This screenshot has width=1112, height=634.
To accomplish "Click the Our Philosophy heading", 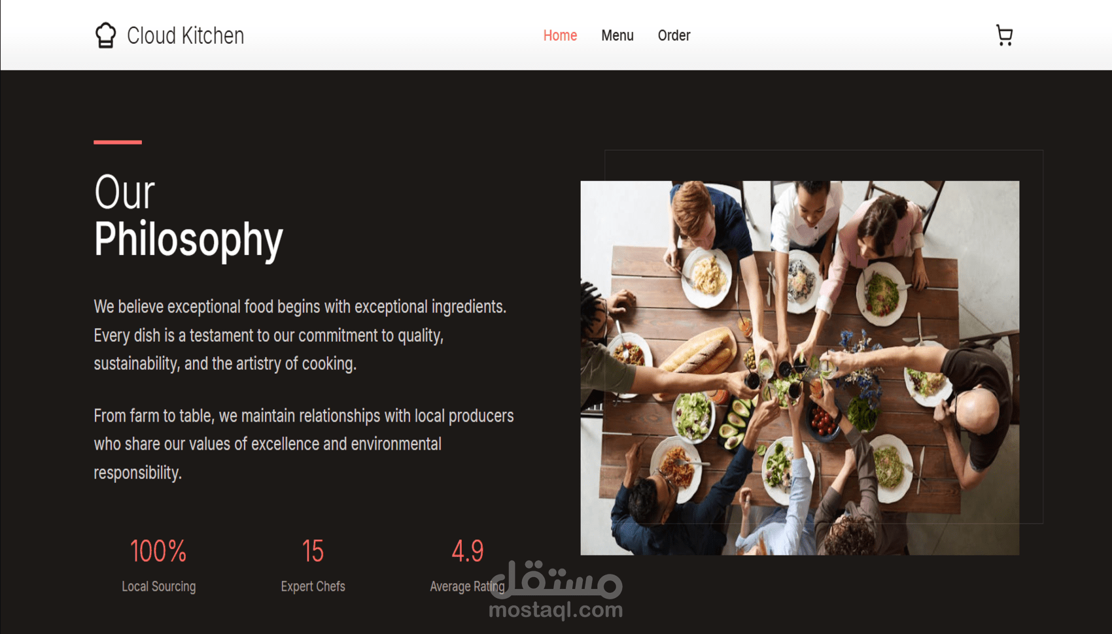I will (188, 216).
